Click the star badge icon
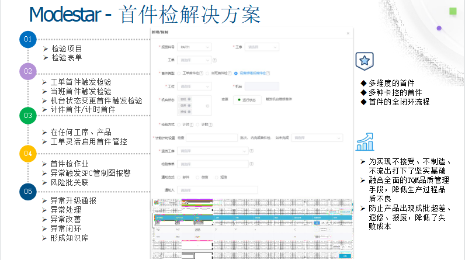 click(x=365, y=61)
